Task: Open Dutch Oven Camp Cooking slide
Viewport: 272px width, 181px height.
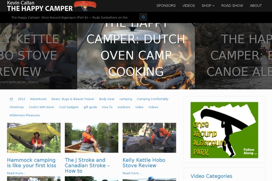Action: (136, 56)
